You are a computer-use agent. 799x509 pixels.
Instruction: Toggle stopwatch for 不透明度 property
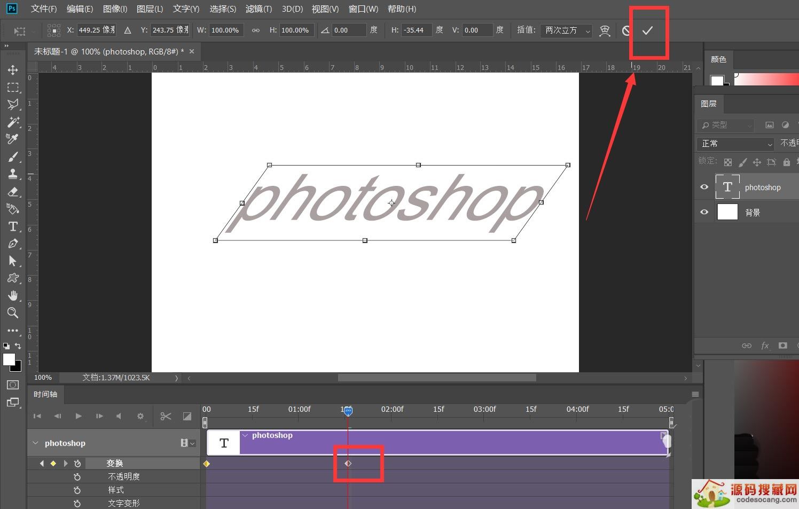(x=77, y=477)
